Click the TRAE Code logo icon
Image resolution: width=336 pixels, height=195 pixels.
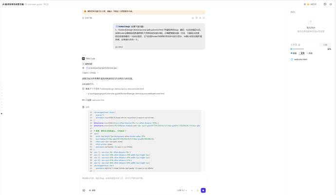point(83,59)
